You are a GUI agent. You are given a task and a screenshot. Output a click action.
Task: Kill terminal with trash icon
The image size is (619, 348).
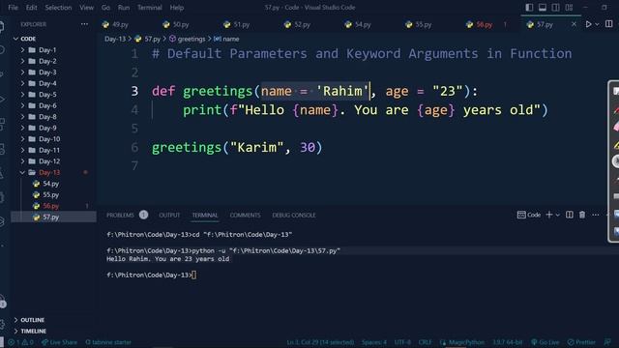[582, 215]
